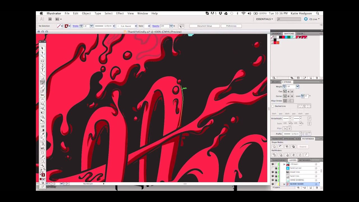Screen dimensions: 359x202
Task: Click the Stroke link in control bar
Action: [x=75, y=26]
